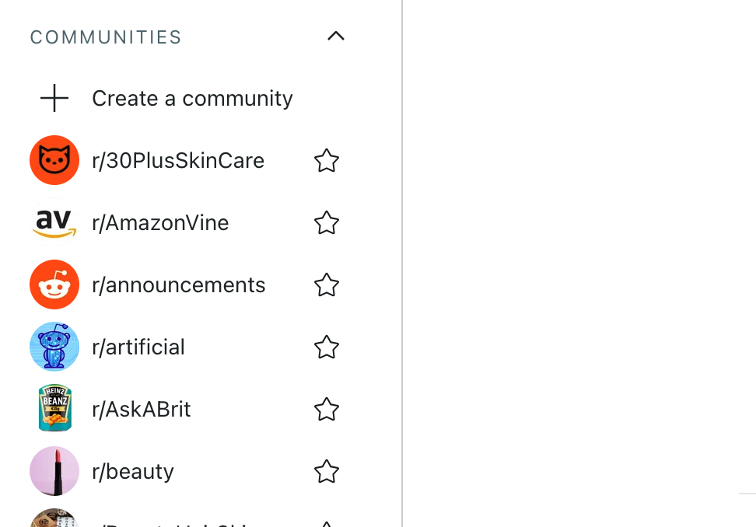
Task: Navigate to r/announcements
Action: coord(179,285)
